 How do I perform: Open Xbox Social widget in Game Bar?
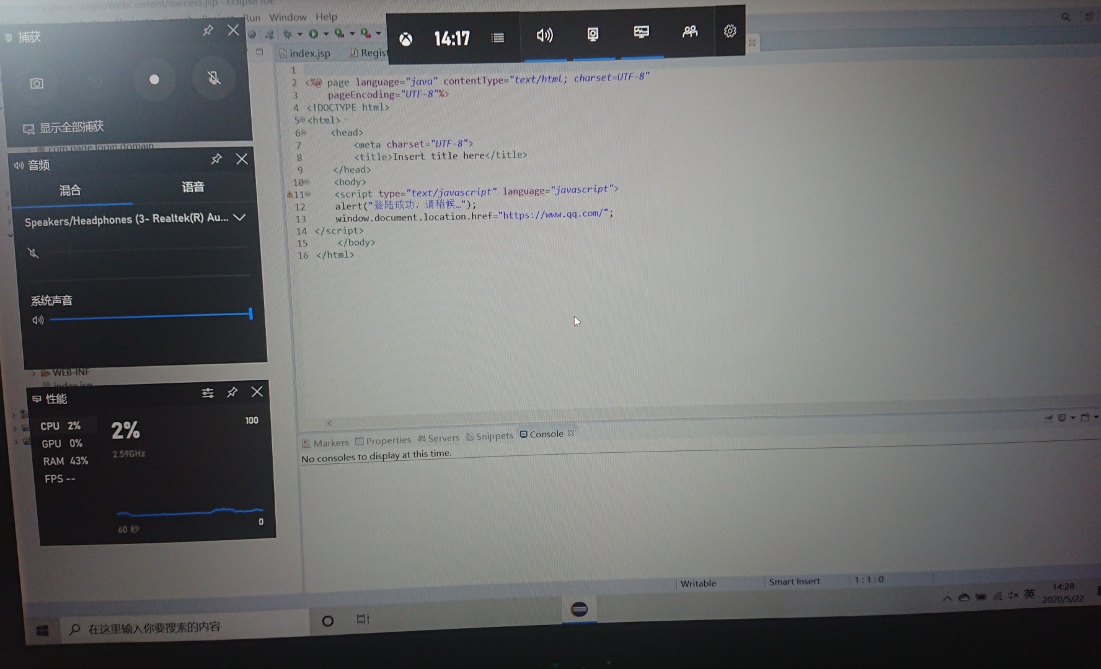pyautogui.click(x=689, y=32)
